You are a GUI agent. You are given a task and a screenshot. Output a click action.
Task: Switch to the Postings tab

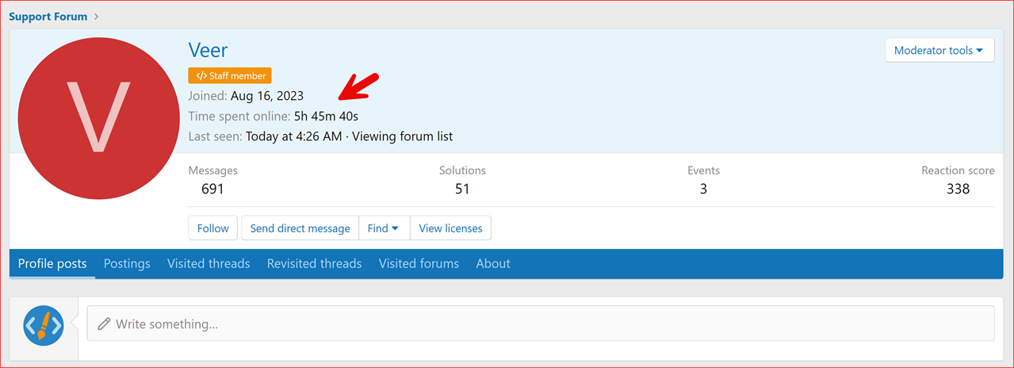pos(127,263)
